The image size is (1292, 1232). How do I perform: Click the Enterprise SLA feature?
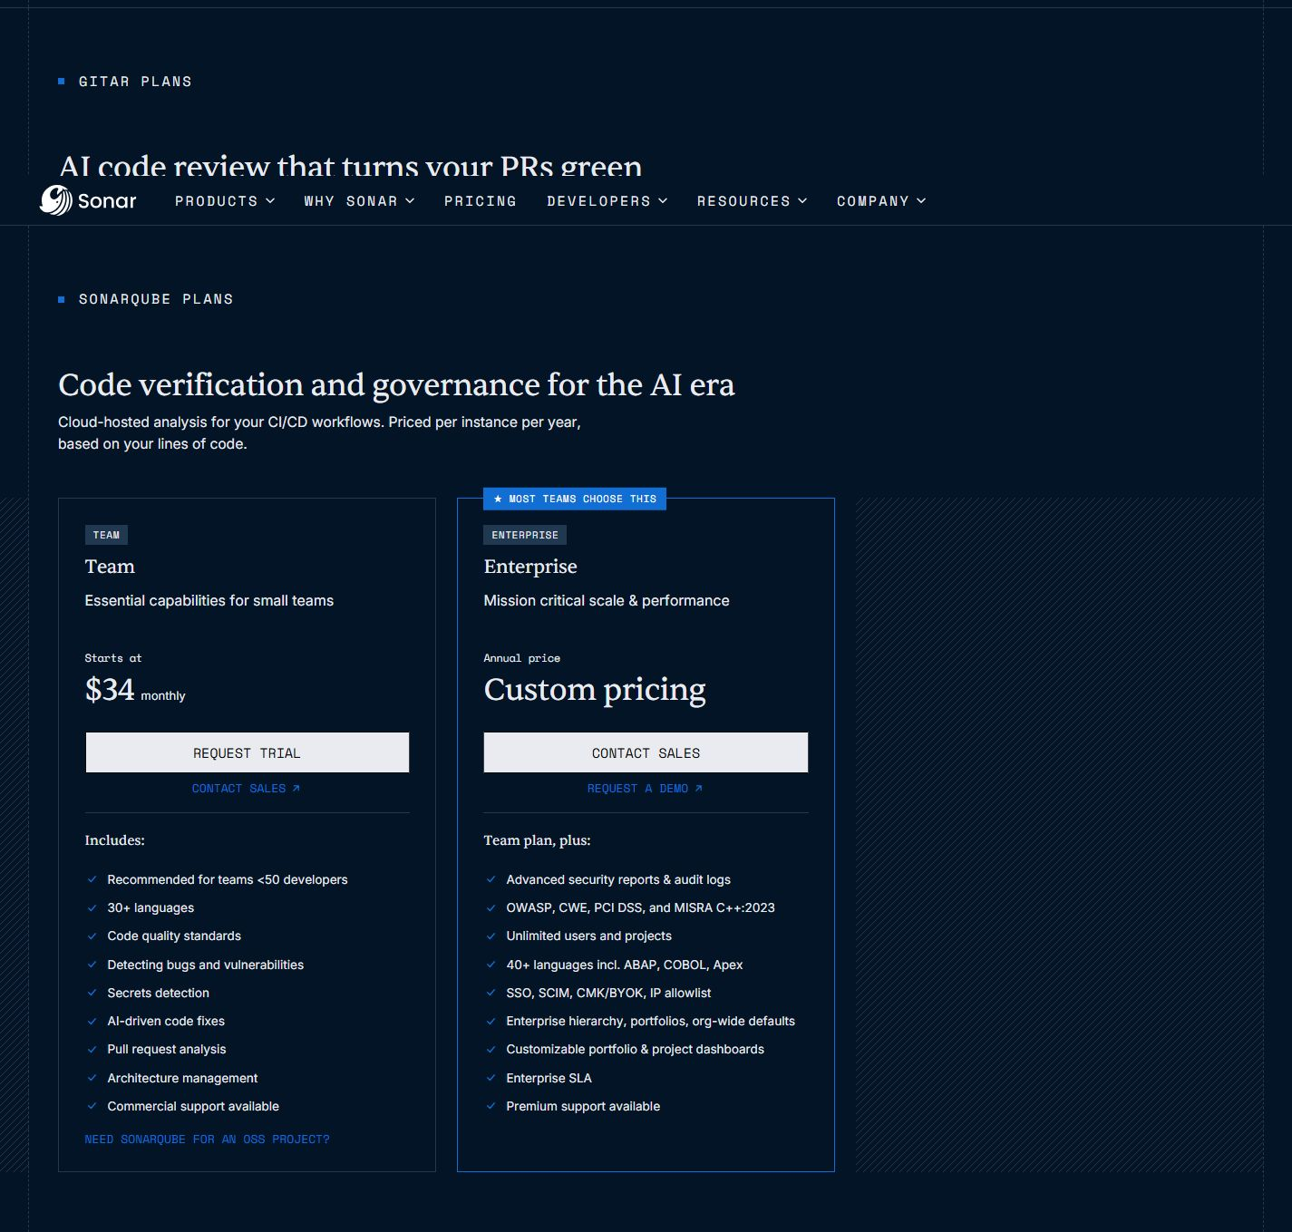click(x=549, y=1078)
